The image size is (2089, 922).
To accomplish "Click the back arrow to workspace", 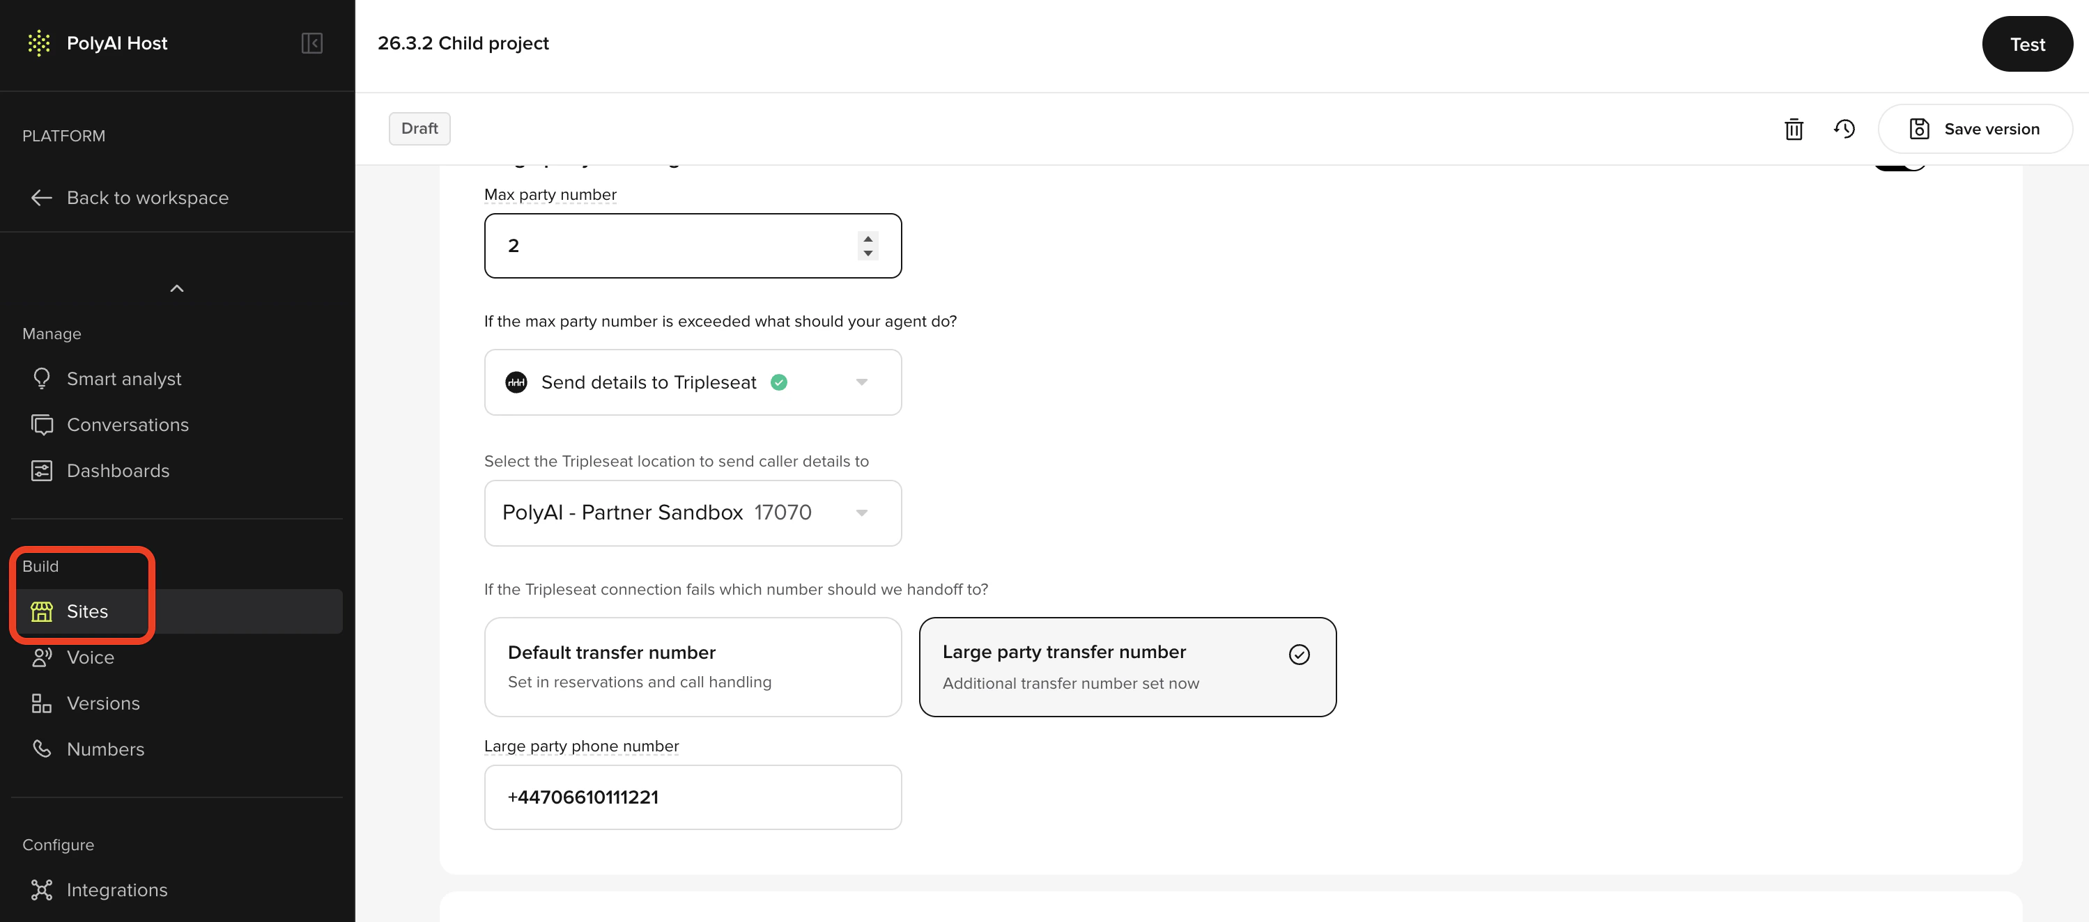I will coord(41,198).
